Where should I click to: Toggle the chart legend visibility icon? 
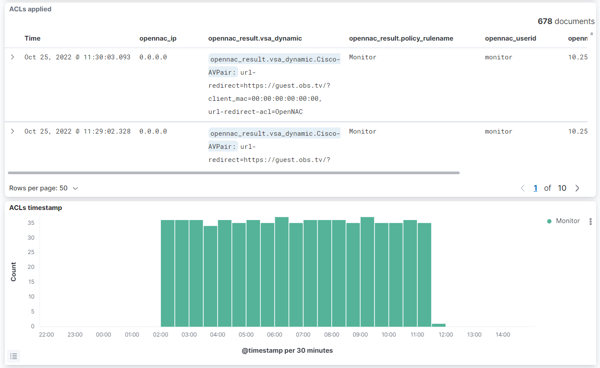pos(14,356)
